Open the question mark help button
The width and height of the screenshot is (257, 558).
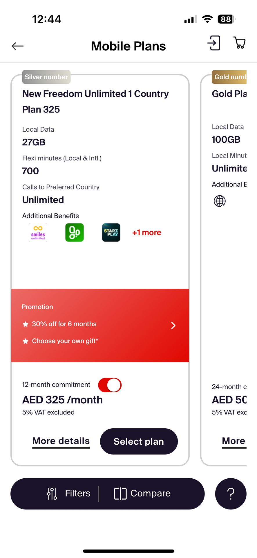coord(231,493)
